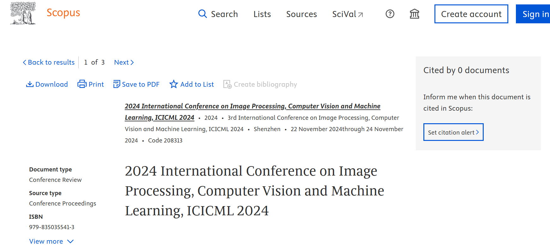Screen dimensions: 550x249
Task: Click the 'Source type' label
Action: click(x=45, y=193)
